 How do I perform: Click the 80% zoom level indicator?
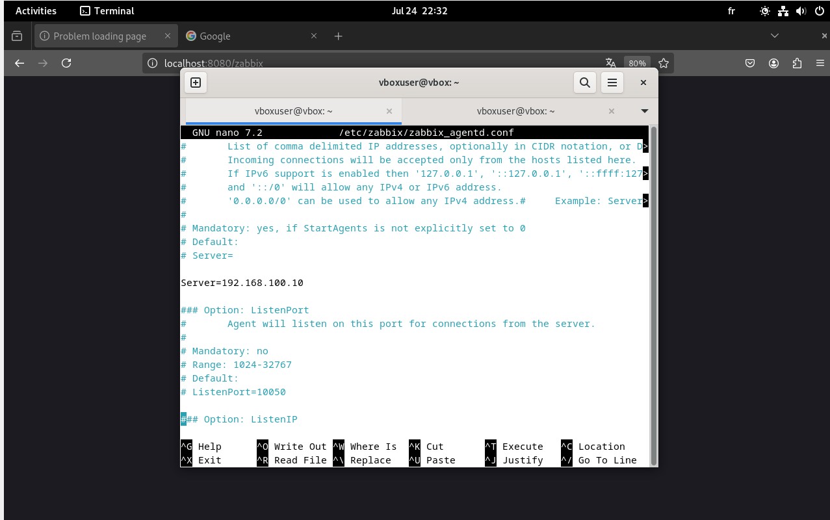click(637, 63)
